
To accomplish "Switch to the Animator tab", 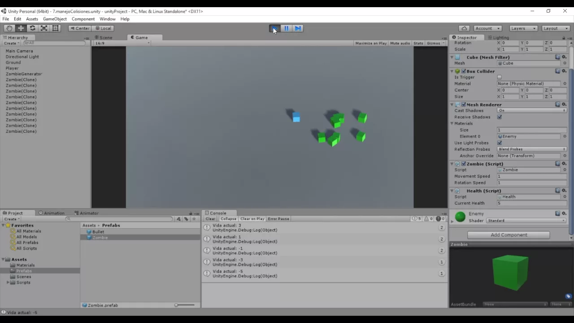I will click(87, 213).
